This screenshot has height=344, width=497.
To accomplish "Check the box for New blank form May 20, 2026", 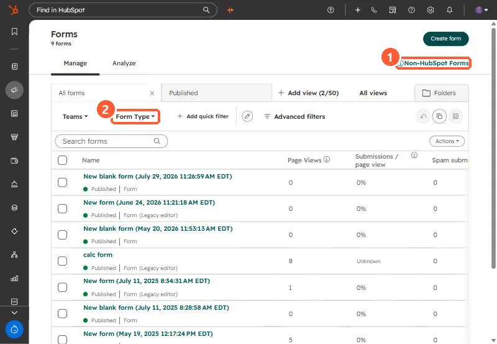I will click(63, 235).
